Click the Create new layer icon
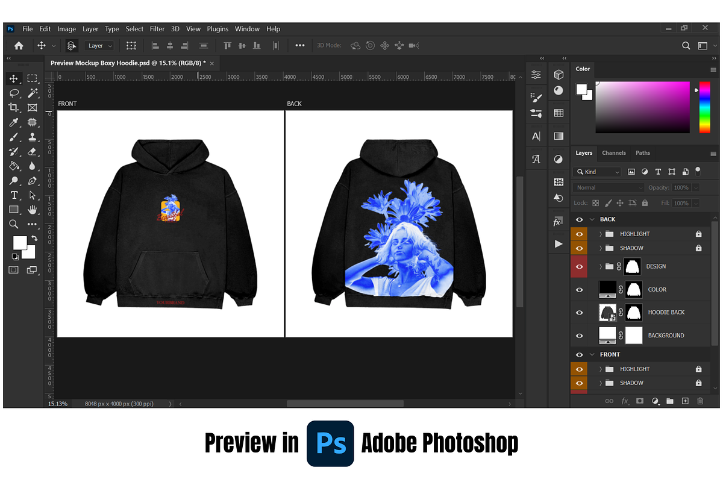 (685, 401)
